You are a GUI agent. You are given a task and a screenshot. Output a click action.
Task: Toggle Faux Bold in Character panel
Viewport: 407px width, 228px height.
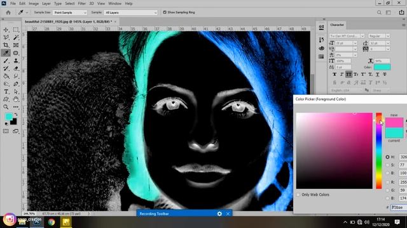[335, 75]
